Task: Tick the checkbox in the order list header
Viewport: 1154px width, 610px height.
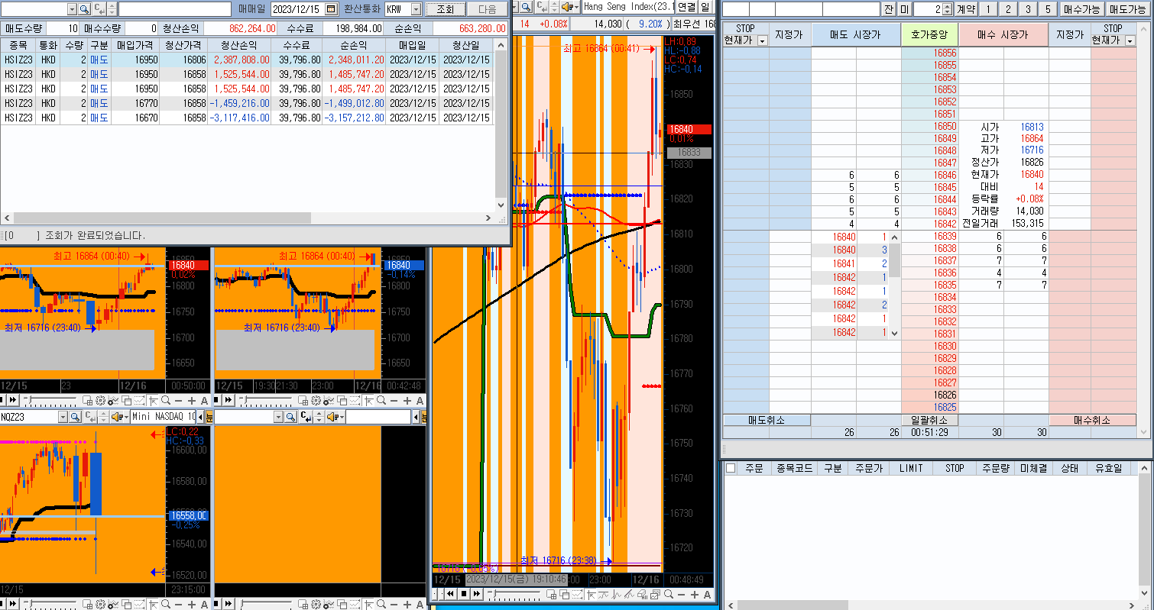Action: click(x=731, y=468)
